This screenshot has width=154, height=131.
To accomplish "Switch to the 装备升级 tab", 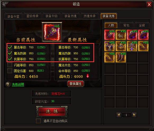I will coord(51,16).
